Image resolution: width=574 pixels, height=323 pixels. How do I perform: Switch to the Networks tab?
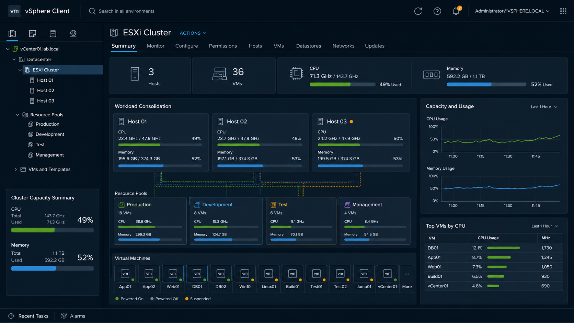tap(343, 46)
